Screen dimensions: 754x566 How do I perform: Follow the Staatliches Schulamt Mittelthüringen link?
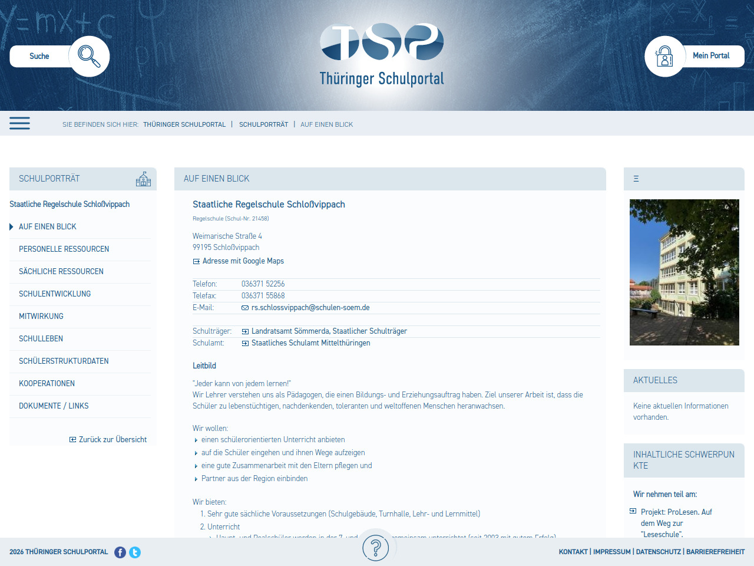point(310,343)
